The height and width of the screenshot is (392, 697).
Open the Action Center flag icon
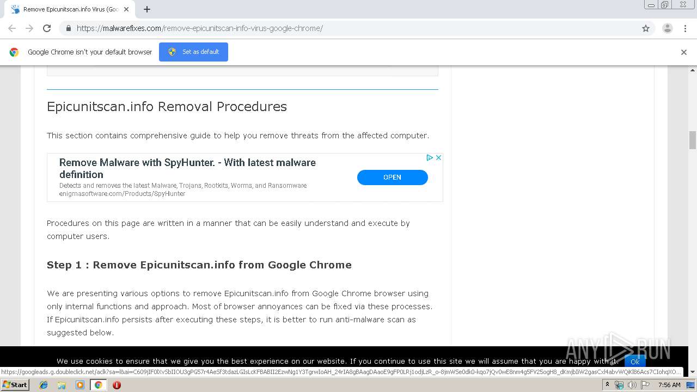tap(645, 385)
